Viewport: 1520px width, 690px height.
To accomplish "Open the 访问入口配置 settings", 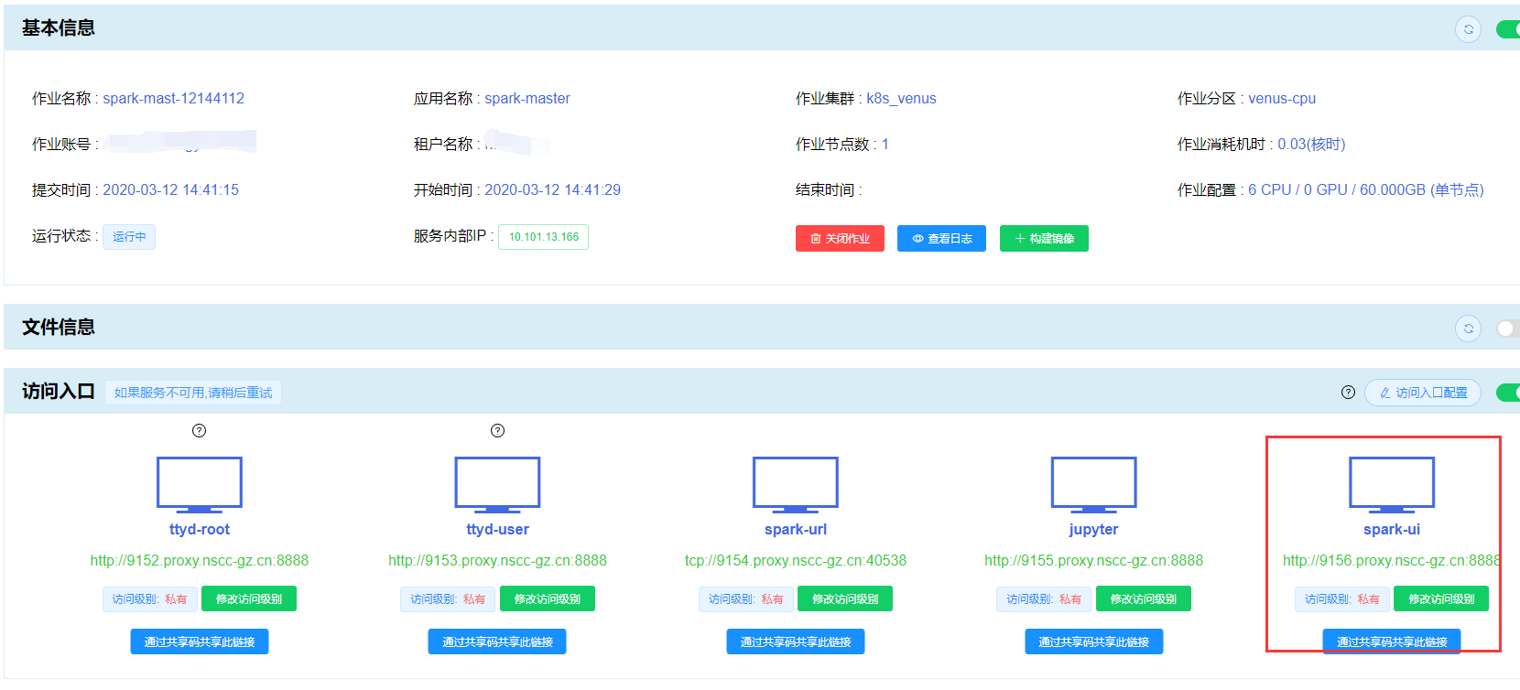I will (x=1423, y=393).
